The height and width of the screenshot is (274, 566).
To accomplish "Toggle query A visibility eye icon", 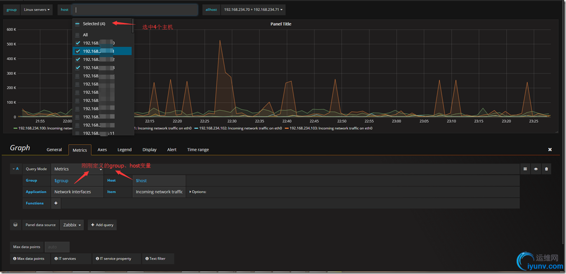I will pyautogui.click(x=536, y=169).
